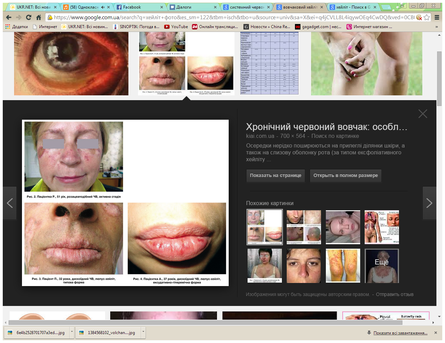445x343 pixels.
Task: Reload the page with the refresh icon
Action: pyautogui.click(x=28, y=17)
